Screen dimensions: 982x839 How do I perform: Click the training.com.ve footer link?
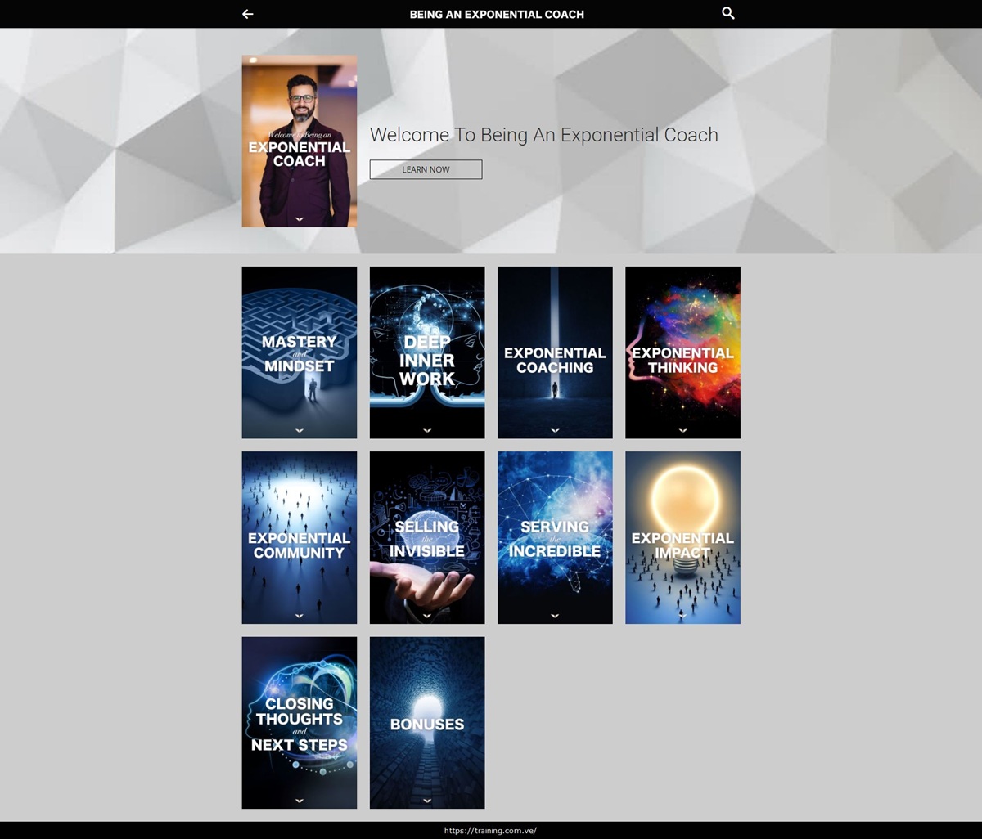coord(490,831)
